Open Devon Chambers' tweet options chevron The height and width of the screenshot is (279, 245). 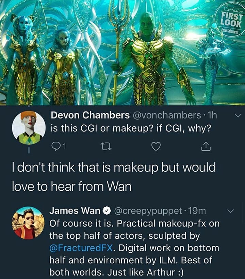238,116
